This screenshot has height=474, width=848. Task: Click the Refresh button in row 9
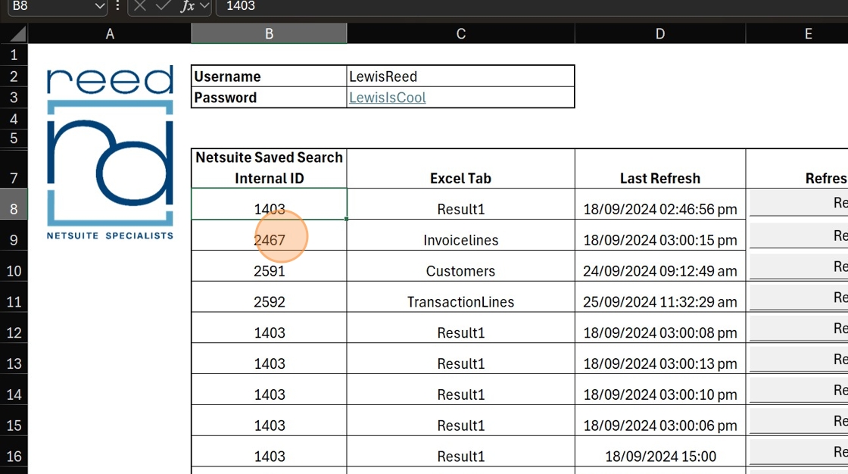[x=799, y=235]
